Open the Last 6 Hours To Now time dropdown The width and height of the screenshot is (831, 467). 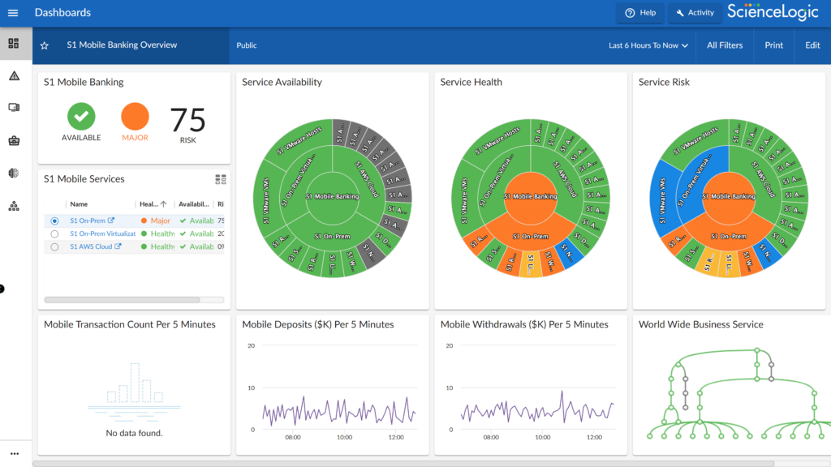click(x=647, y=45)
